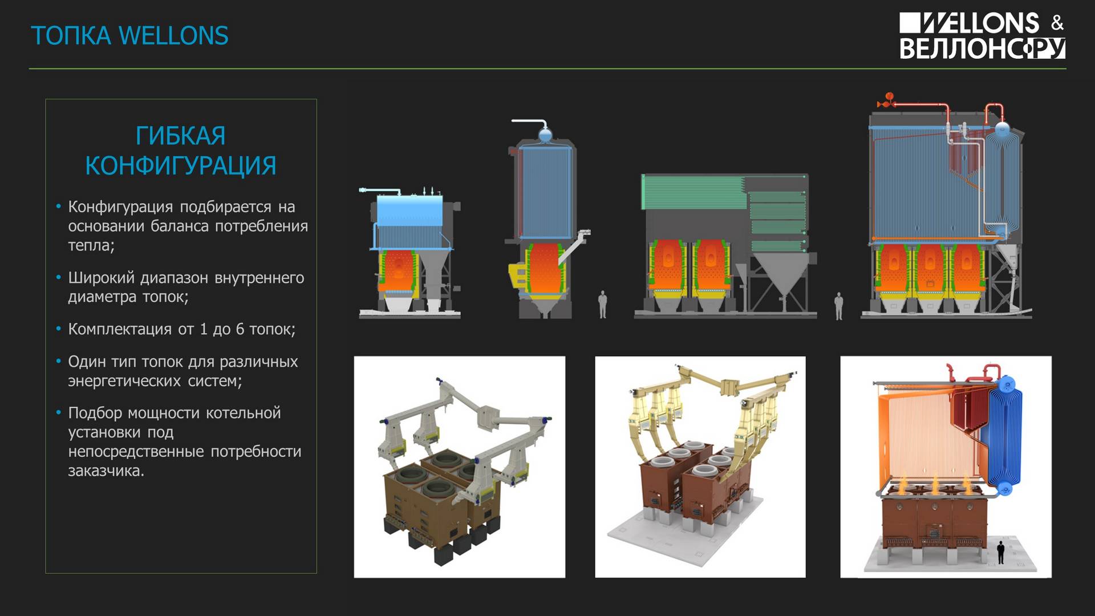The image size is (1095, 616).
Task: Open the 3D boiler cutaway render with blue drum
Action: pyautogui.click(x=946, y=467)
